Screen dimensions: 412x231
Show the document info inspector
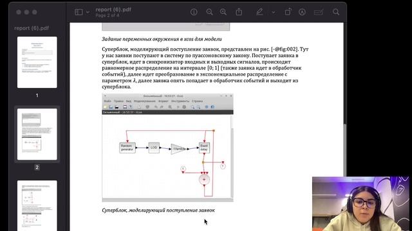[x=194, y=12]
